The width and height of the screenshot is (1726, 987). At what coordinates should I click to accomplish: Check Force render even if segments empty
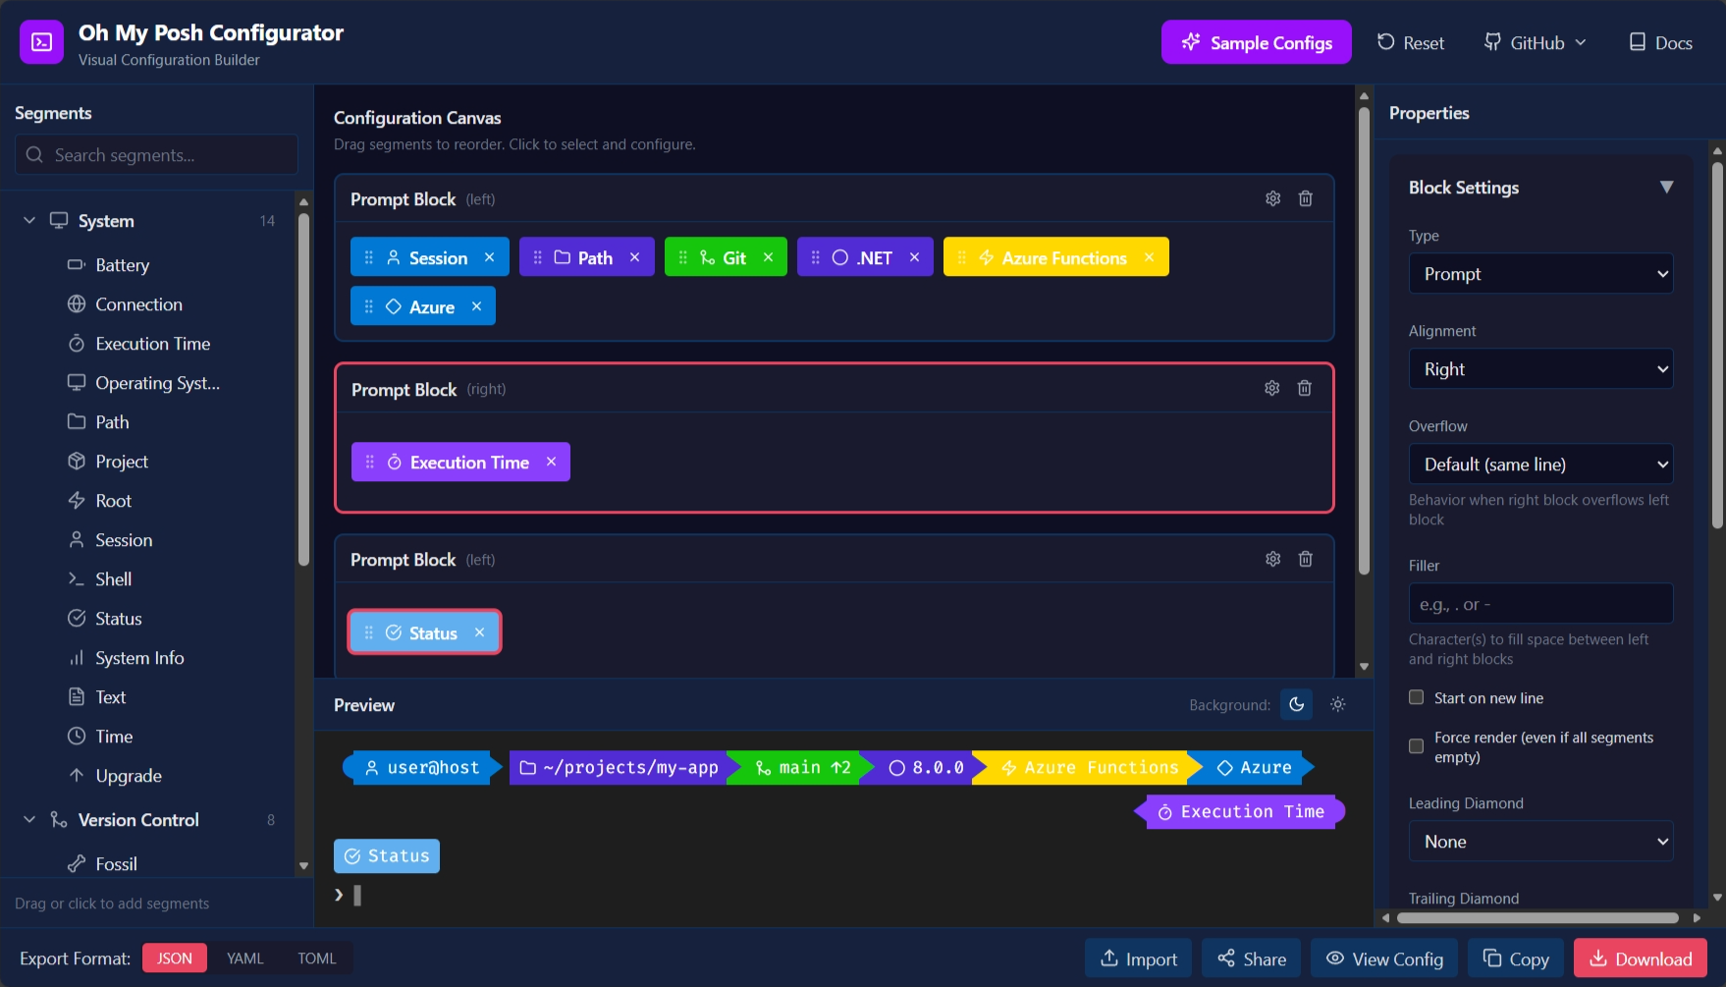pyautogui.click(x=1417, y=746)
